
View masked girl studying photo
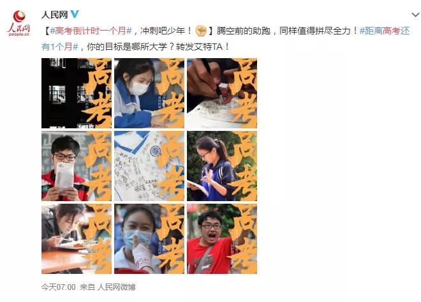[149, 93]
